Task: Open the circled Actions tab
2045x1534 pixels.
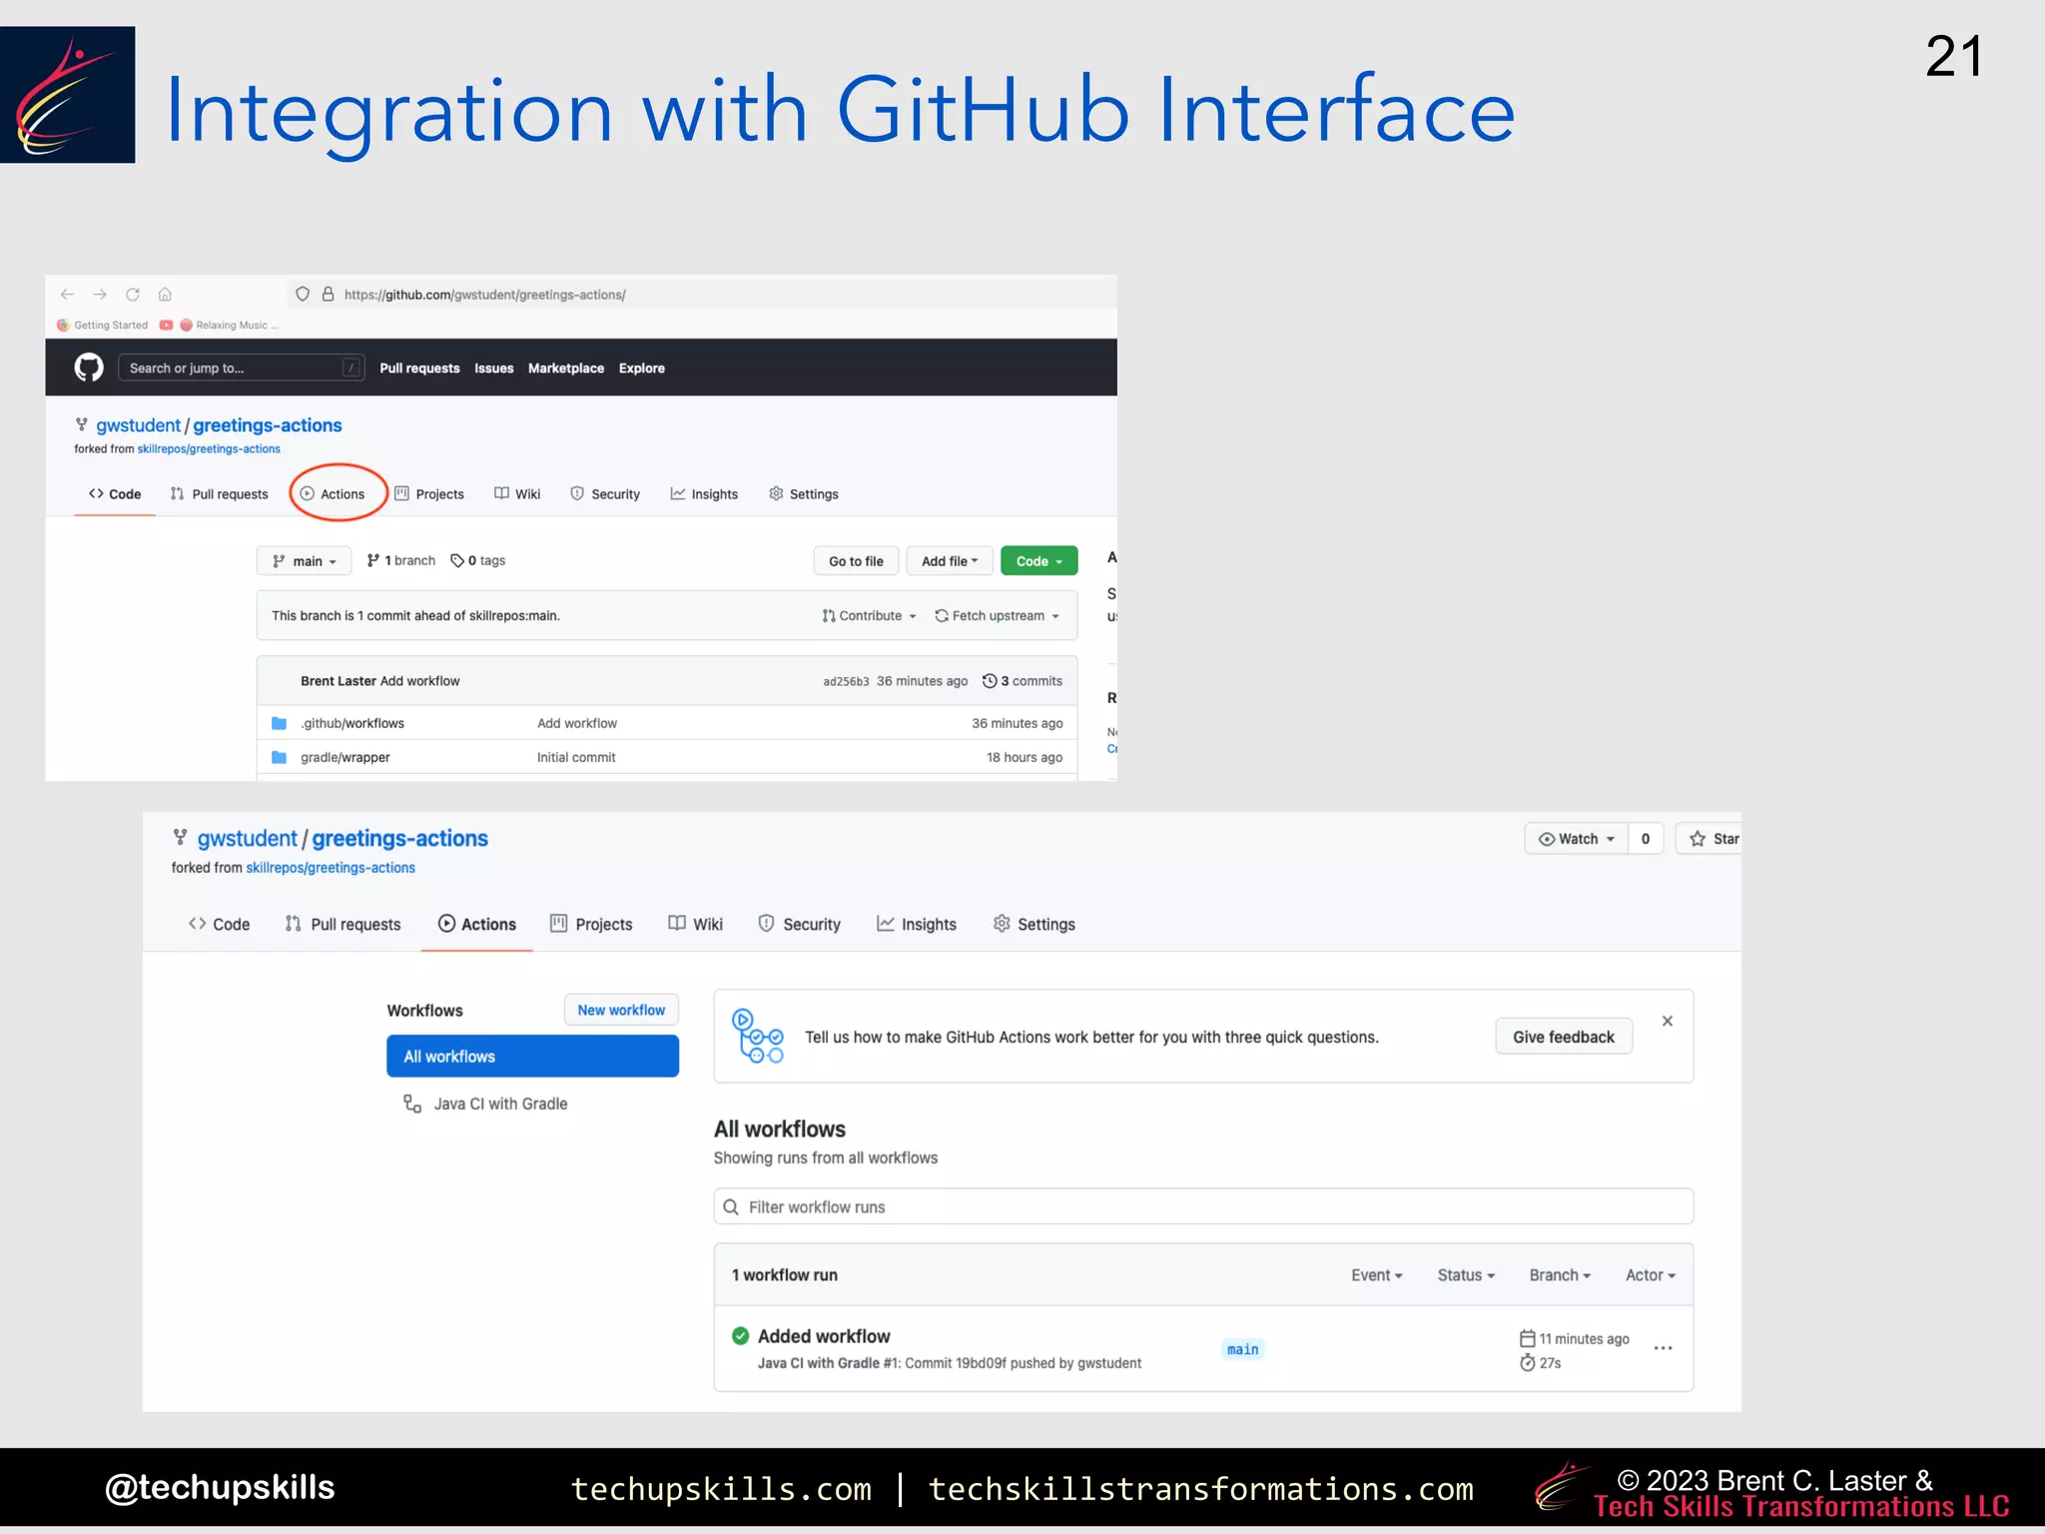Action: 337,494
